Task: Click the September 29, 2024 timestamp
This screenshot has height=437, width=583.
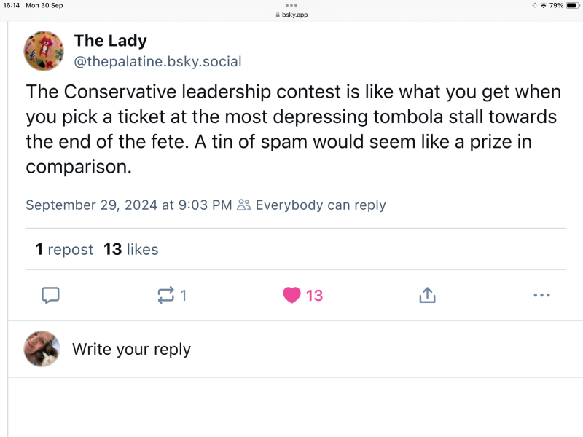Action: coord(128,205)
